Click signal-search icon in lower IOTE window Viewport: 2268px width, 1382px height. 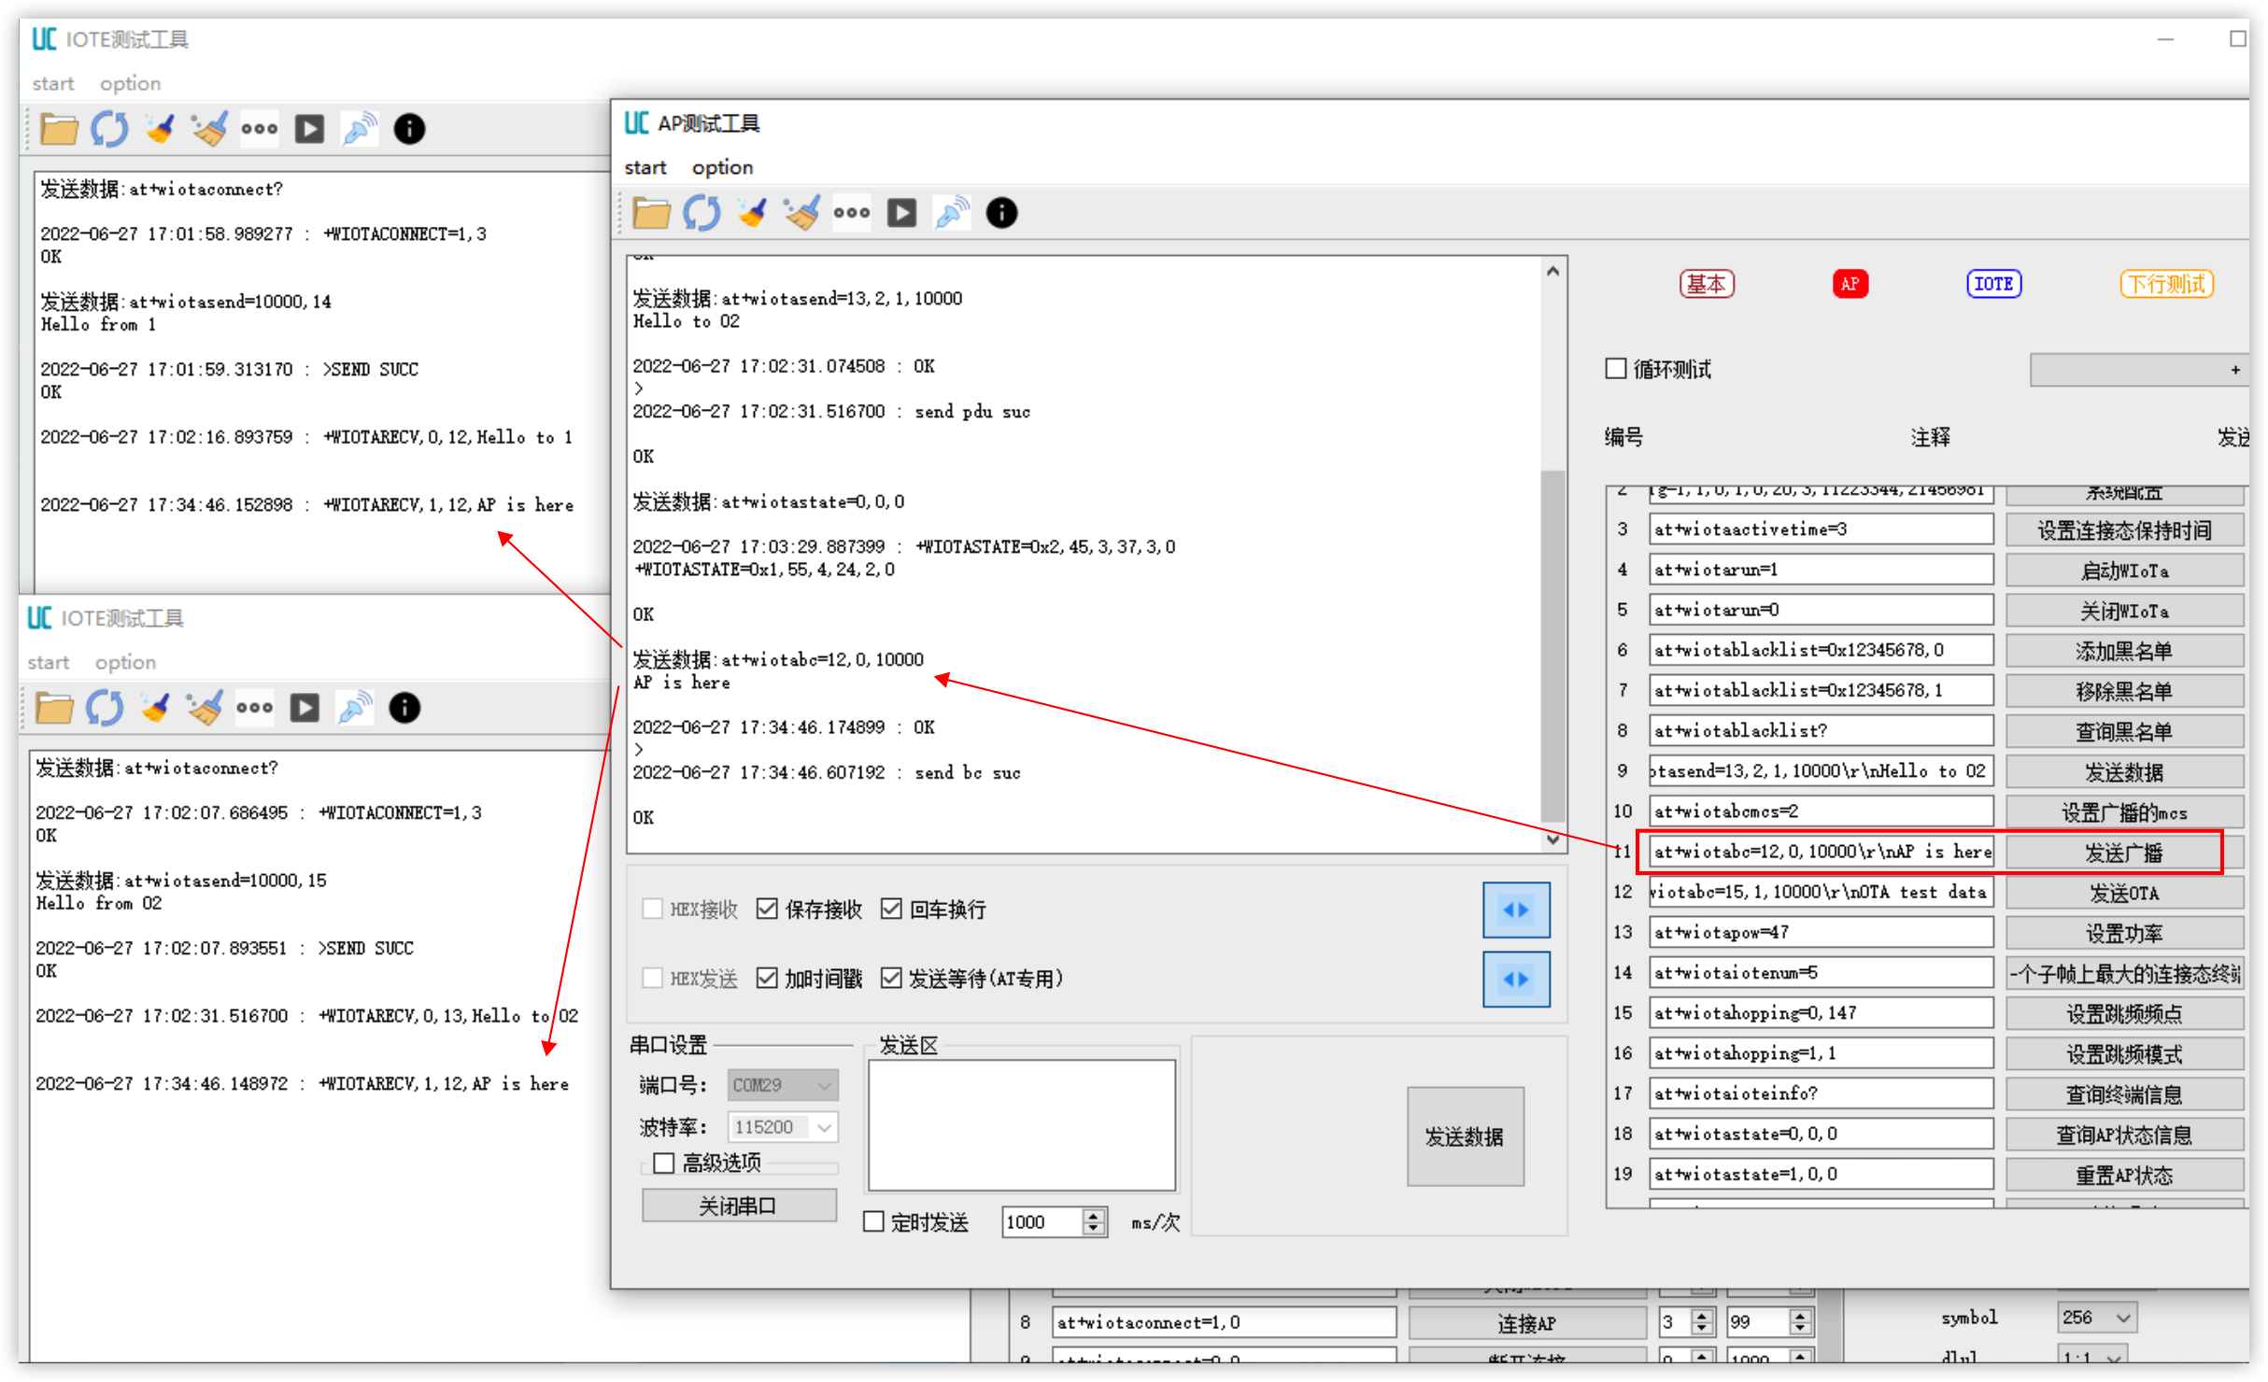pyautogui.click(x=355, y=708)
